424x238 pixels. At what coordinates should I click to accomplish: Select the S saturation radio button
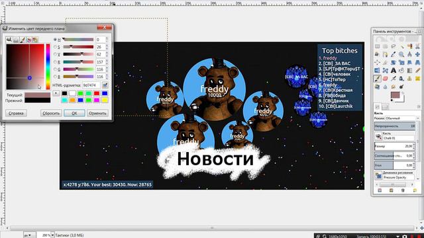pos(55,47)
